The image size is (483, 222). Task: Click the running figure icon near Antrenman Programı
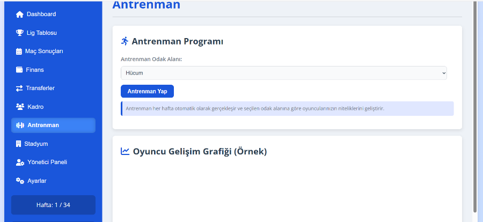pos(125,41)
